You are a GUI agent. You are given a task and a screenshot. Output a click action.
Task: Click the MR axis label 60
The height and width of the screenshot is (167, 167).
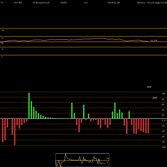click(163, 105)
